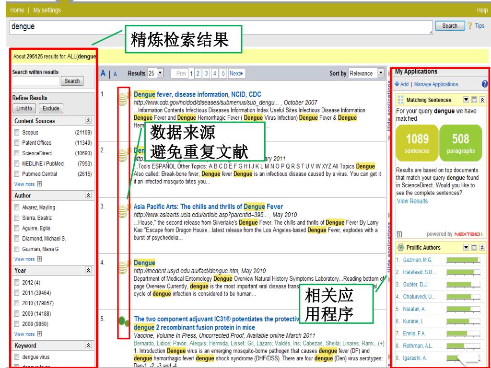Click Search within results button

tap(72, 80)
